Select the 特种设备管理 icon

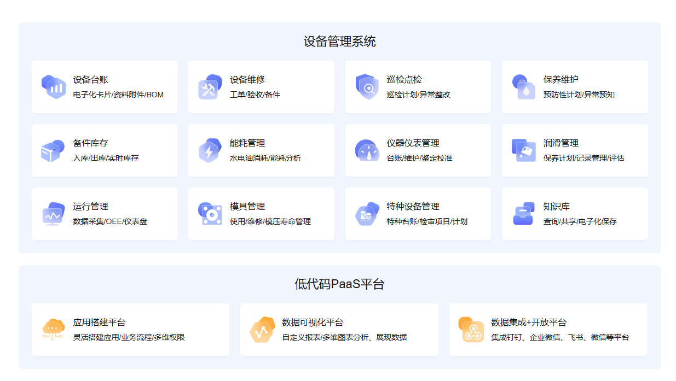coord(367,214)
